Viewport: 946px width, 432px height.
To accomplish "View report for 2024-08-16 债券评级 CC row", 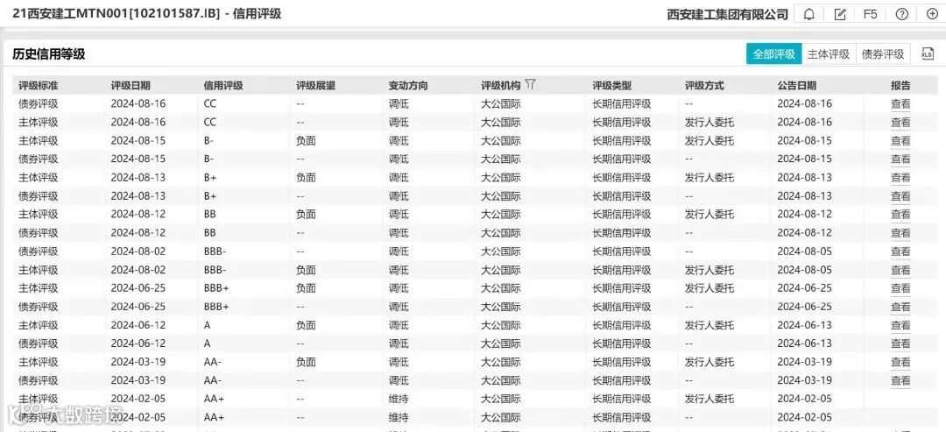I will coord(900,103).
